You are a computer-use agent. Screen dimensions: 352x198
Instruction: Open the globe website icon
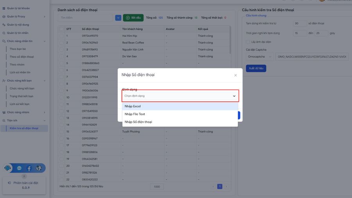click(39, 168)
